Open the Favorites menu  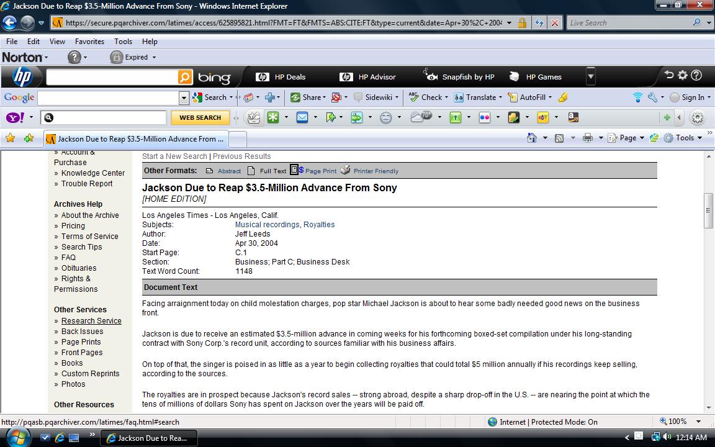[89, 42]
